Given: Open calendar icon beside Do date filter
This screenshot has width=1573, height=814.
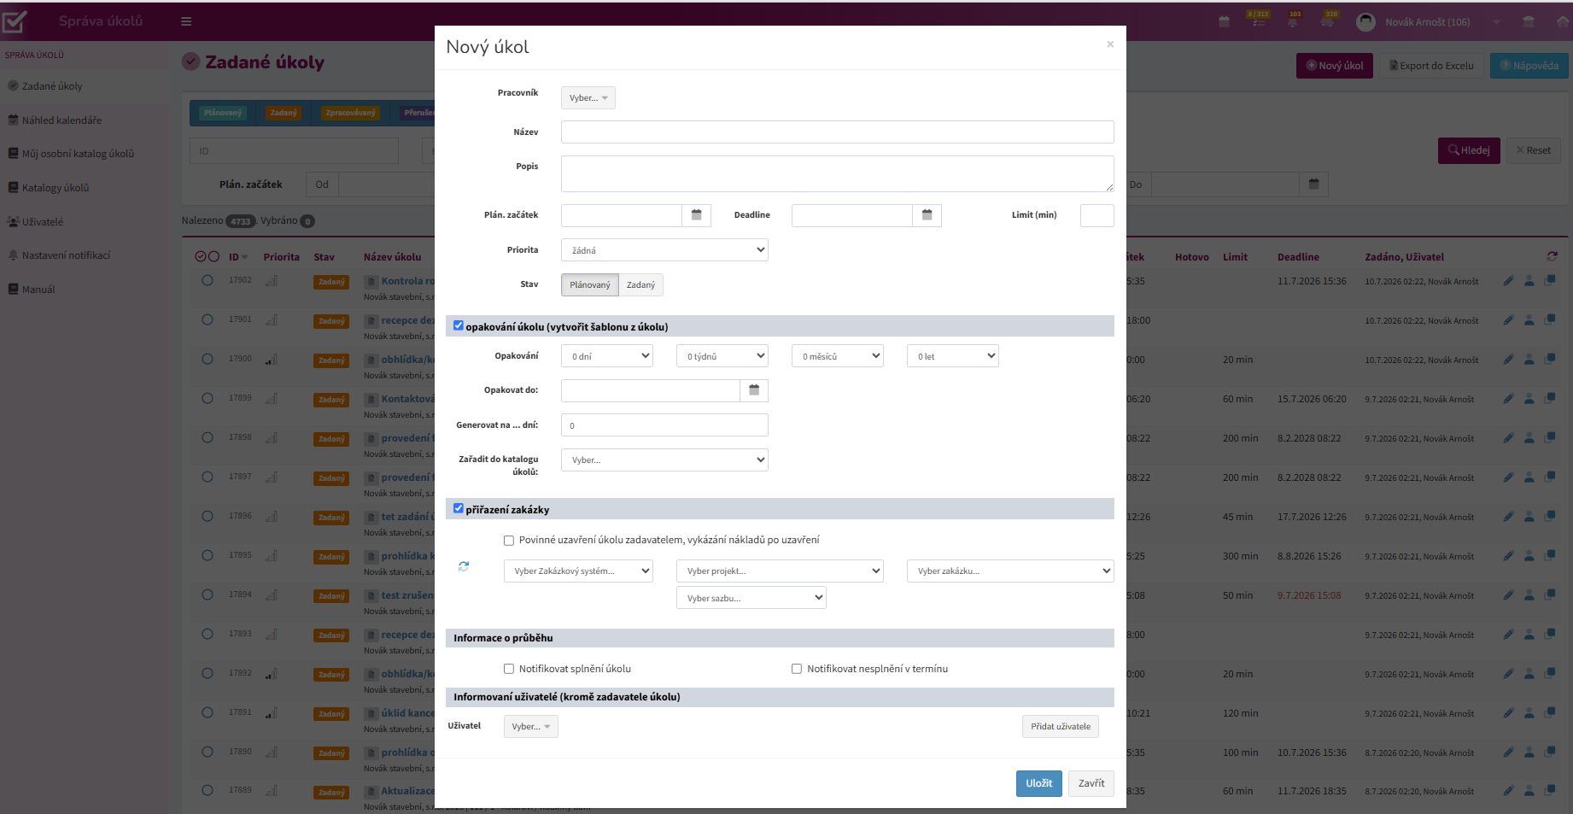Looking at the screenshot, I should pos(1314,184).
